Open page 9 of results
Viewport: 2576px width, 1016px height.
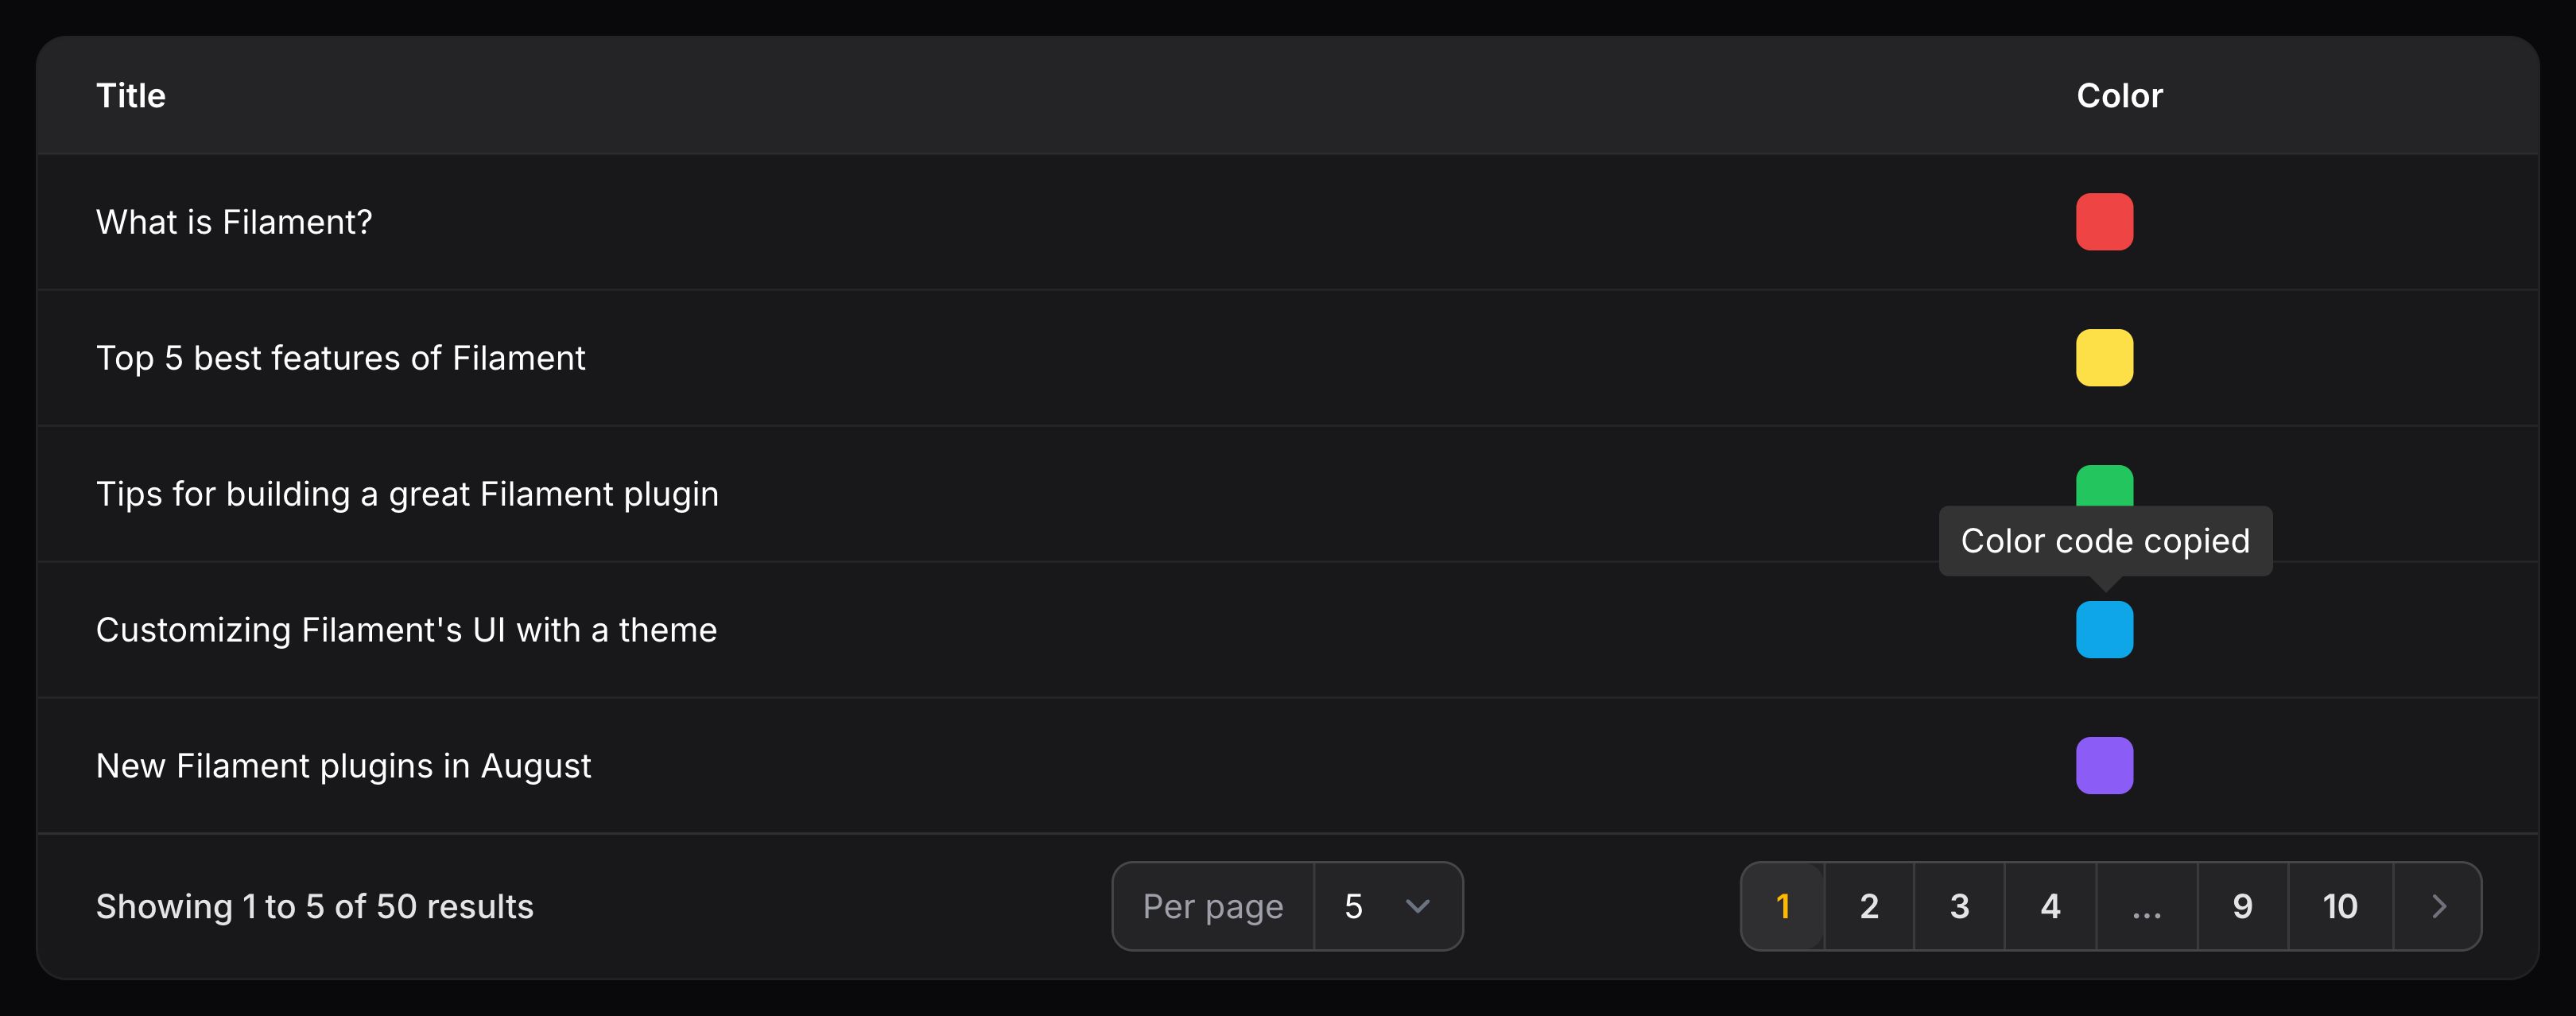2242,906
